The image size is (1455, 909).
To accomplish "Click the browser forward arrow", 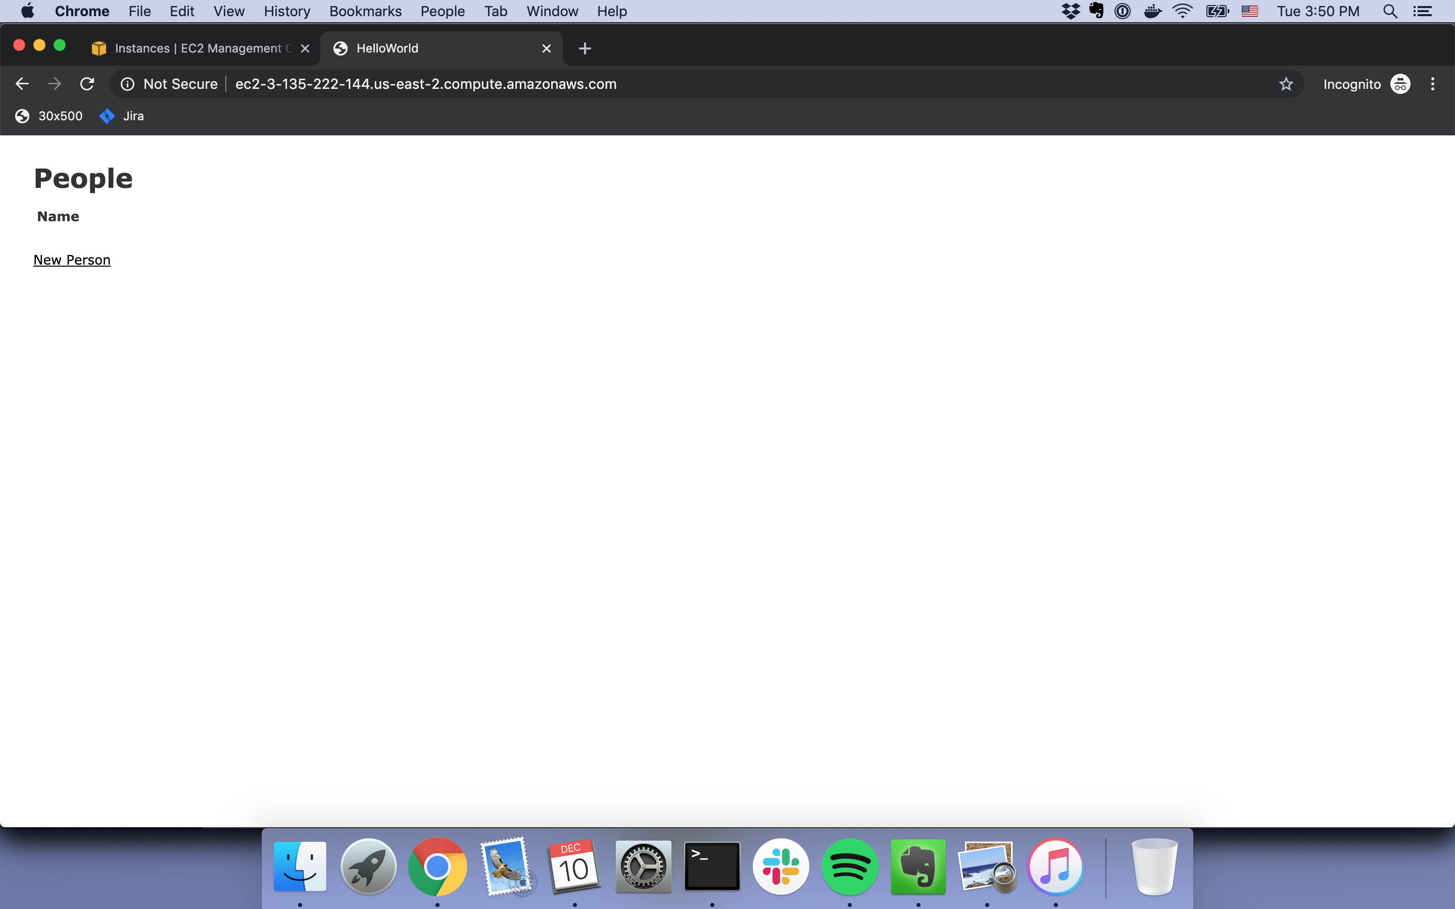I will click(x=55, y=84).
